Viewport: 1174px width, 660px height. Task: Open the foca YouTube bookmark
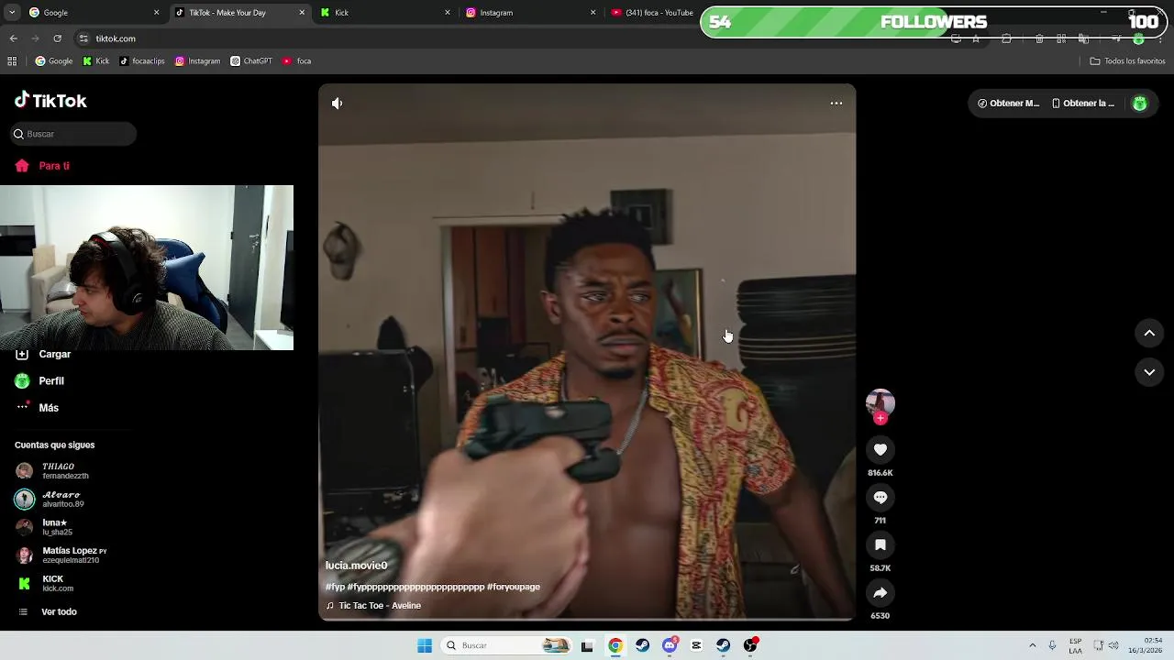pyautogui.click(x=297, y=61)
